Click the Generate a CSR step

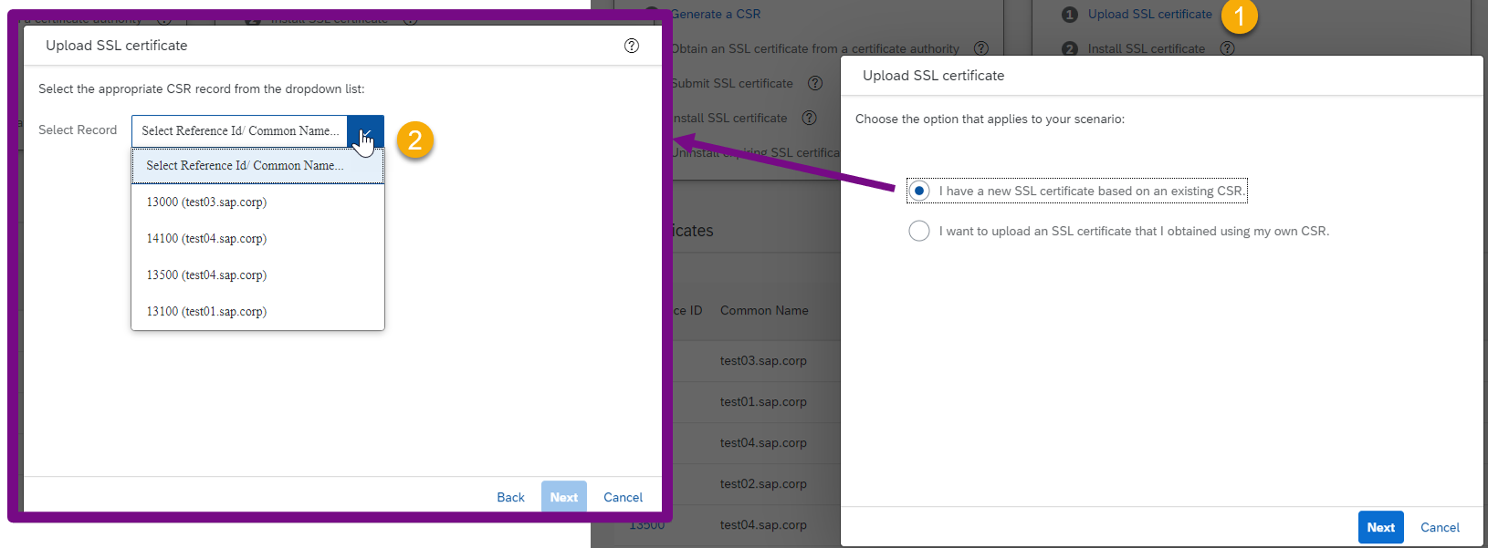(x=716, y=15)
